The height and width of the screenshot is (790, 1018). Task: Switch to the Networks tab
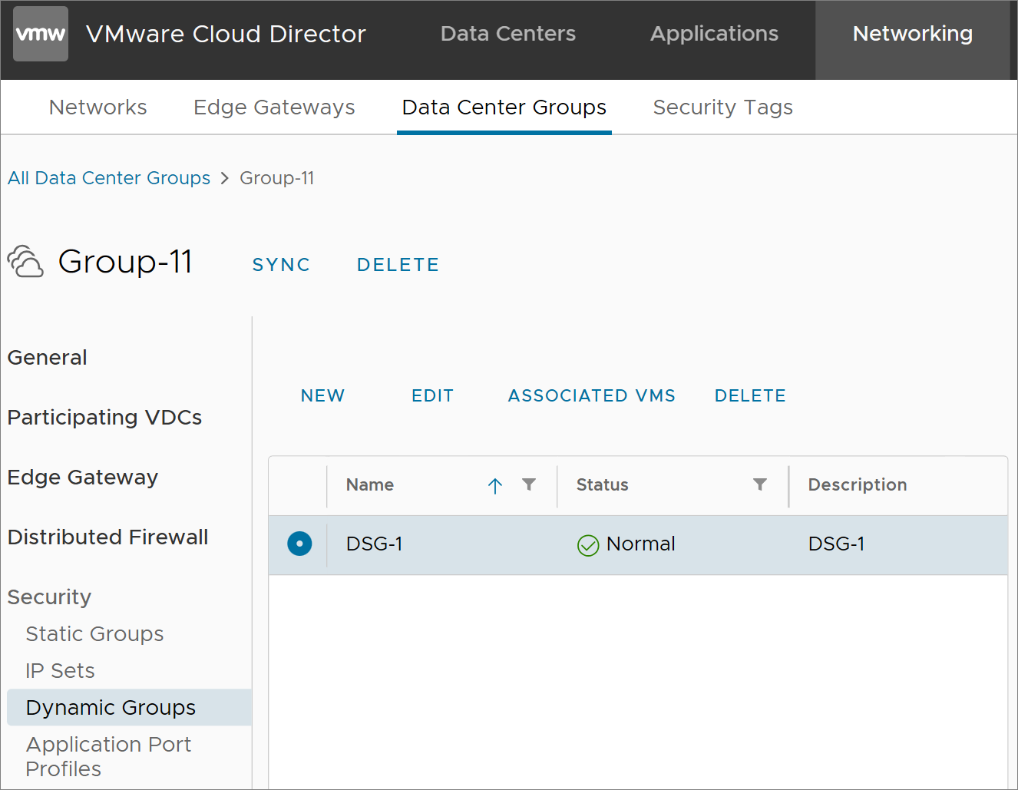98,107
